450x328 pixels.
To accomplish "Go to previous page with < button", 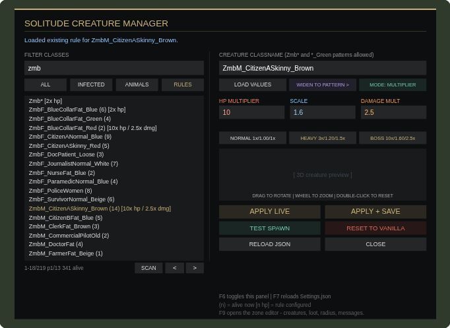I will pyautogui.click(x=174, y=268).
